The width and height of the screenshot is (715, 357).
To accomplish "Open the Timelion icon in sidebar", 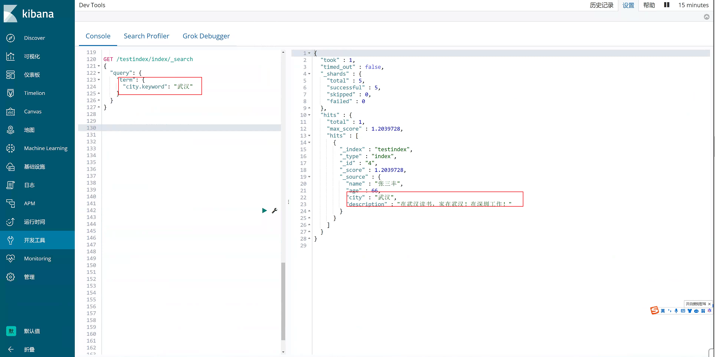I will pyautogui.click(x=10, y=93).
